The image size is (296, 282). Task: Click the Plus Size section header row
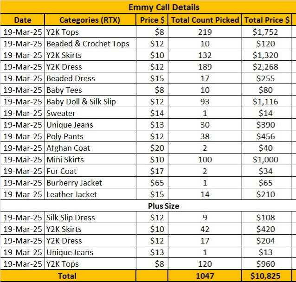(148, 206)
